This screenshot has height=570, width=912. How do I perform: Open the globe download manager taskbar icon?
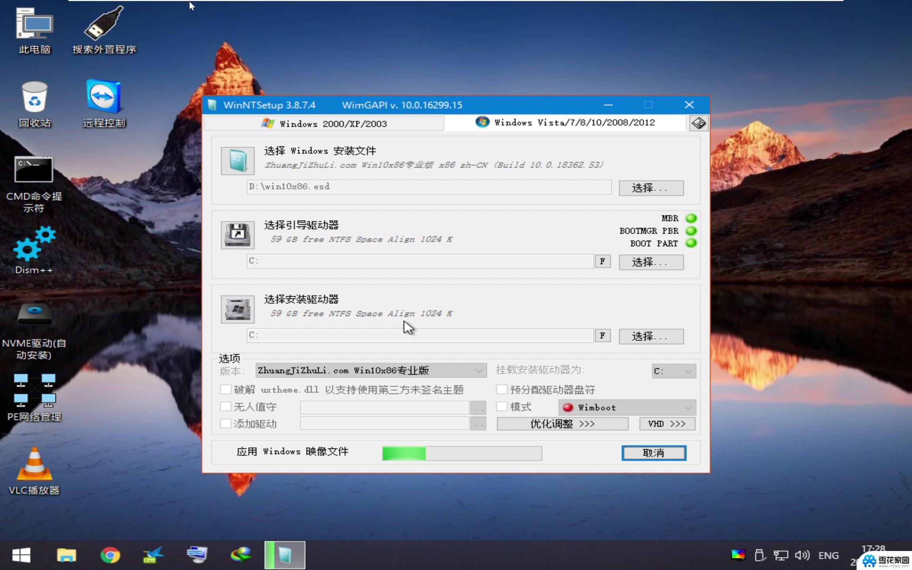[x=241, y=555]
